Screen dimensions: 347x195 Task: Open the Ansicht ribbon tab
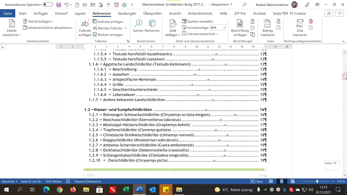tap(175, 13)
